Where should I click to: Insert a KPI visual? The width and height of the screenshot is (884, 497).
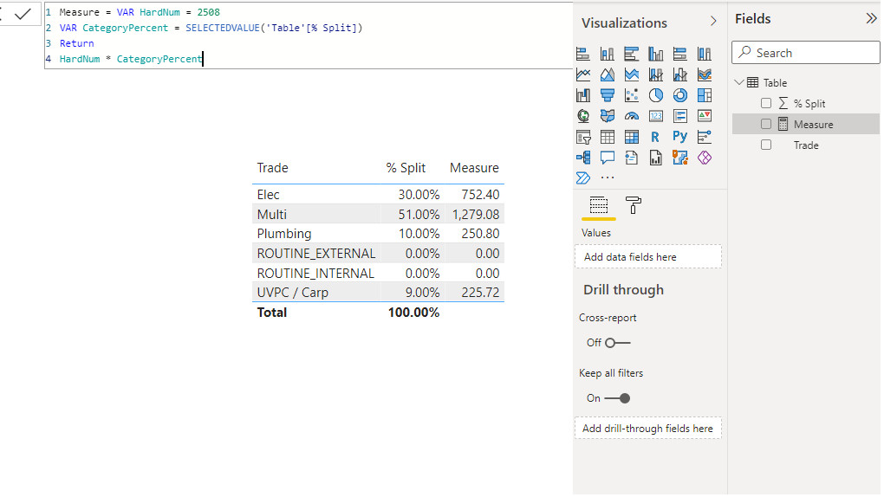704,116
